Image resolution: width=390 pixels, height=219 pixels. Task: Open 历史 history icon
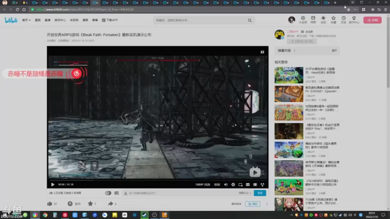tap(344, 20)
